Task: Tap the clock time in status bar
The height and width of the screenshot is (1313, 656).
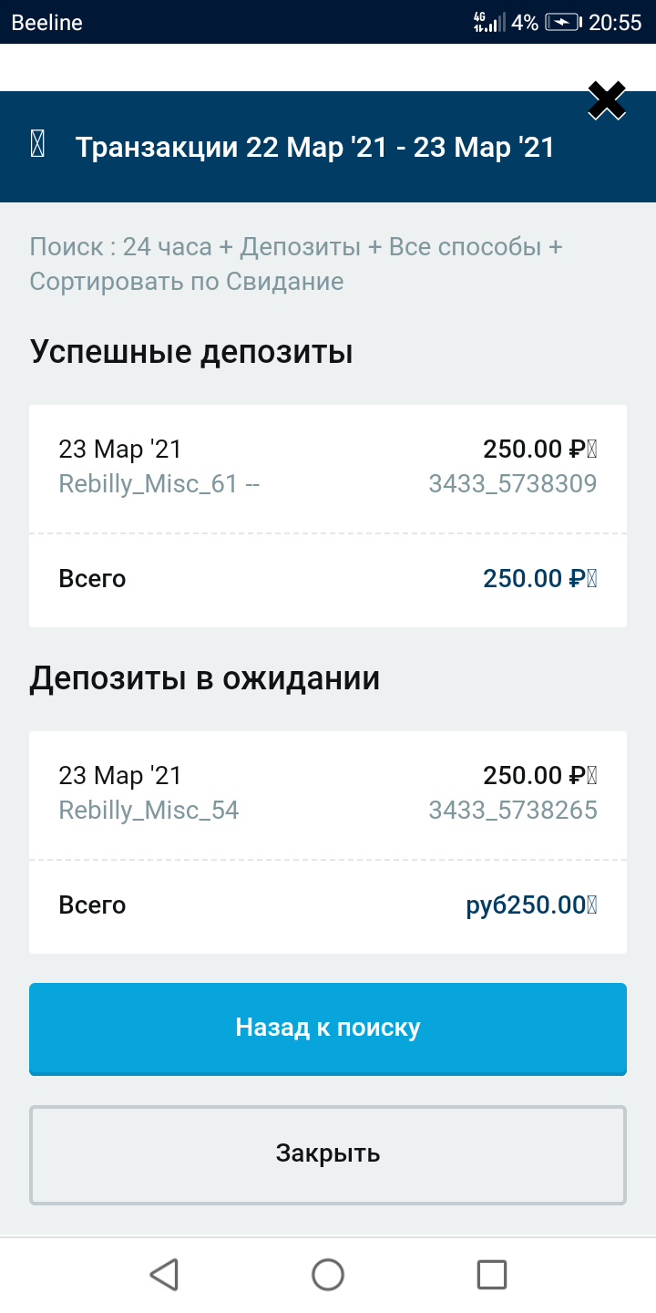Action: point(615,23)
